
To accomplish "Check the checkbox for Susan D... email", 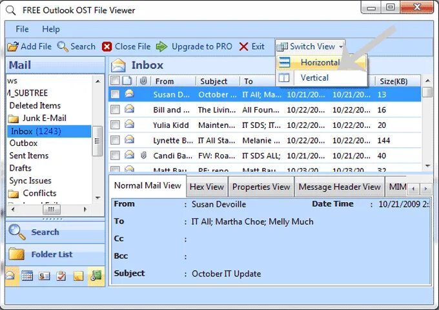I will [x=115, y=94].
